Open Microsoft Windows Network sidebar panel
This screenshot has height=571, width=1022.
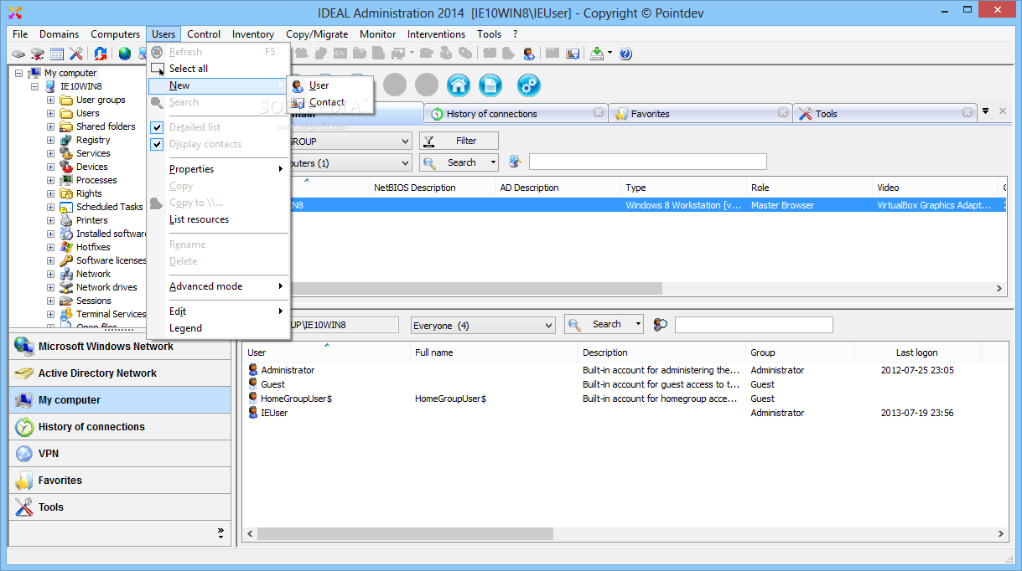[x=120, y=347]
